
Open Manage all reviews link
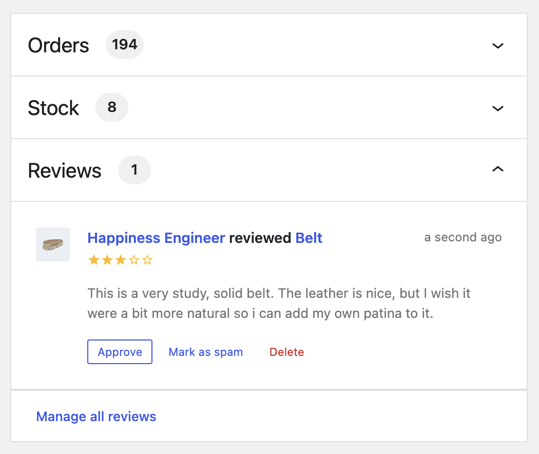tap(97, 417)
